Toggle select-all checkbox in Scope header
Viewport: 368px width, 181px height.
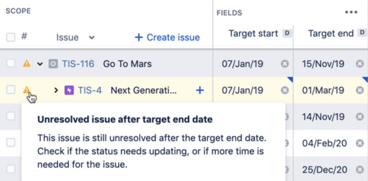point(11,37)
